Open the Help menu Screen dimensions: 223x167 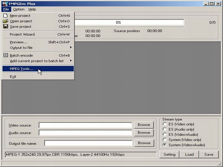click(x=32, y=9)
